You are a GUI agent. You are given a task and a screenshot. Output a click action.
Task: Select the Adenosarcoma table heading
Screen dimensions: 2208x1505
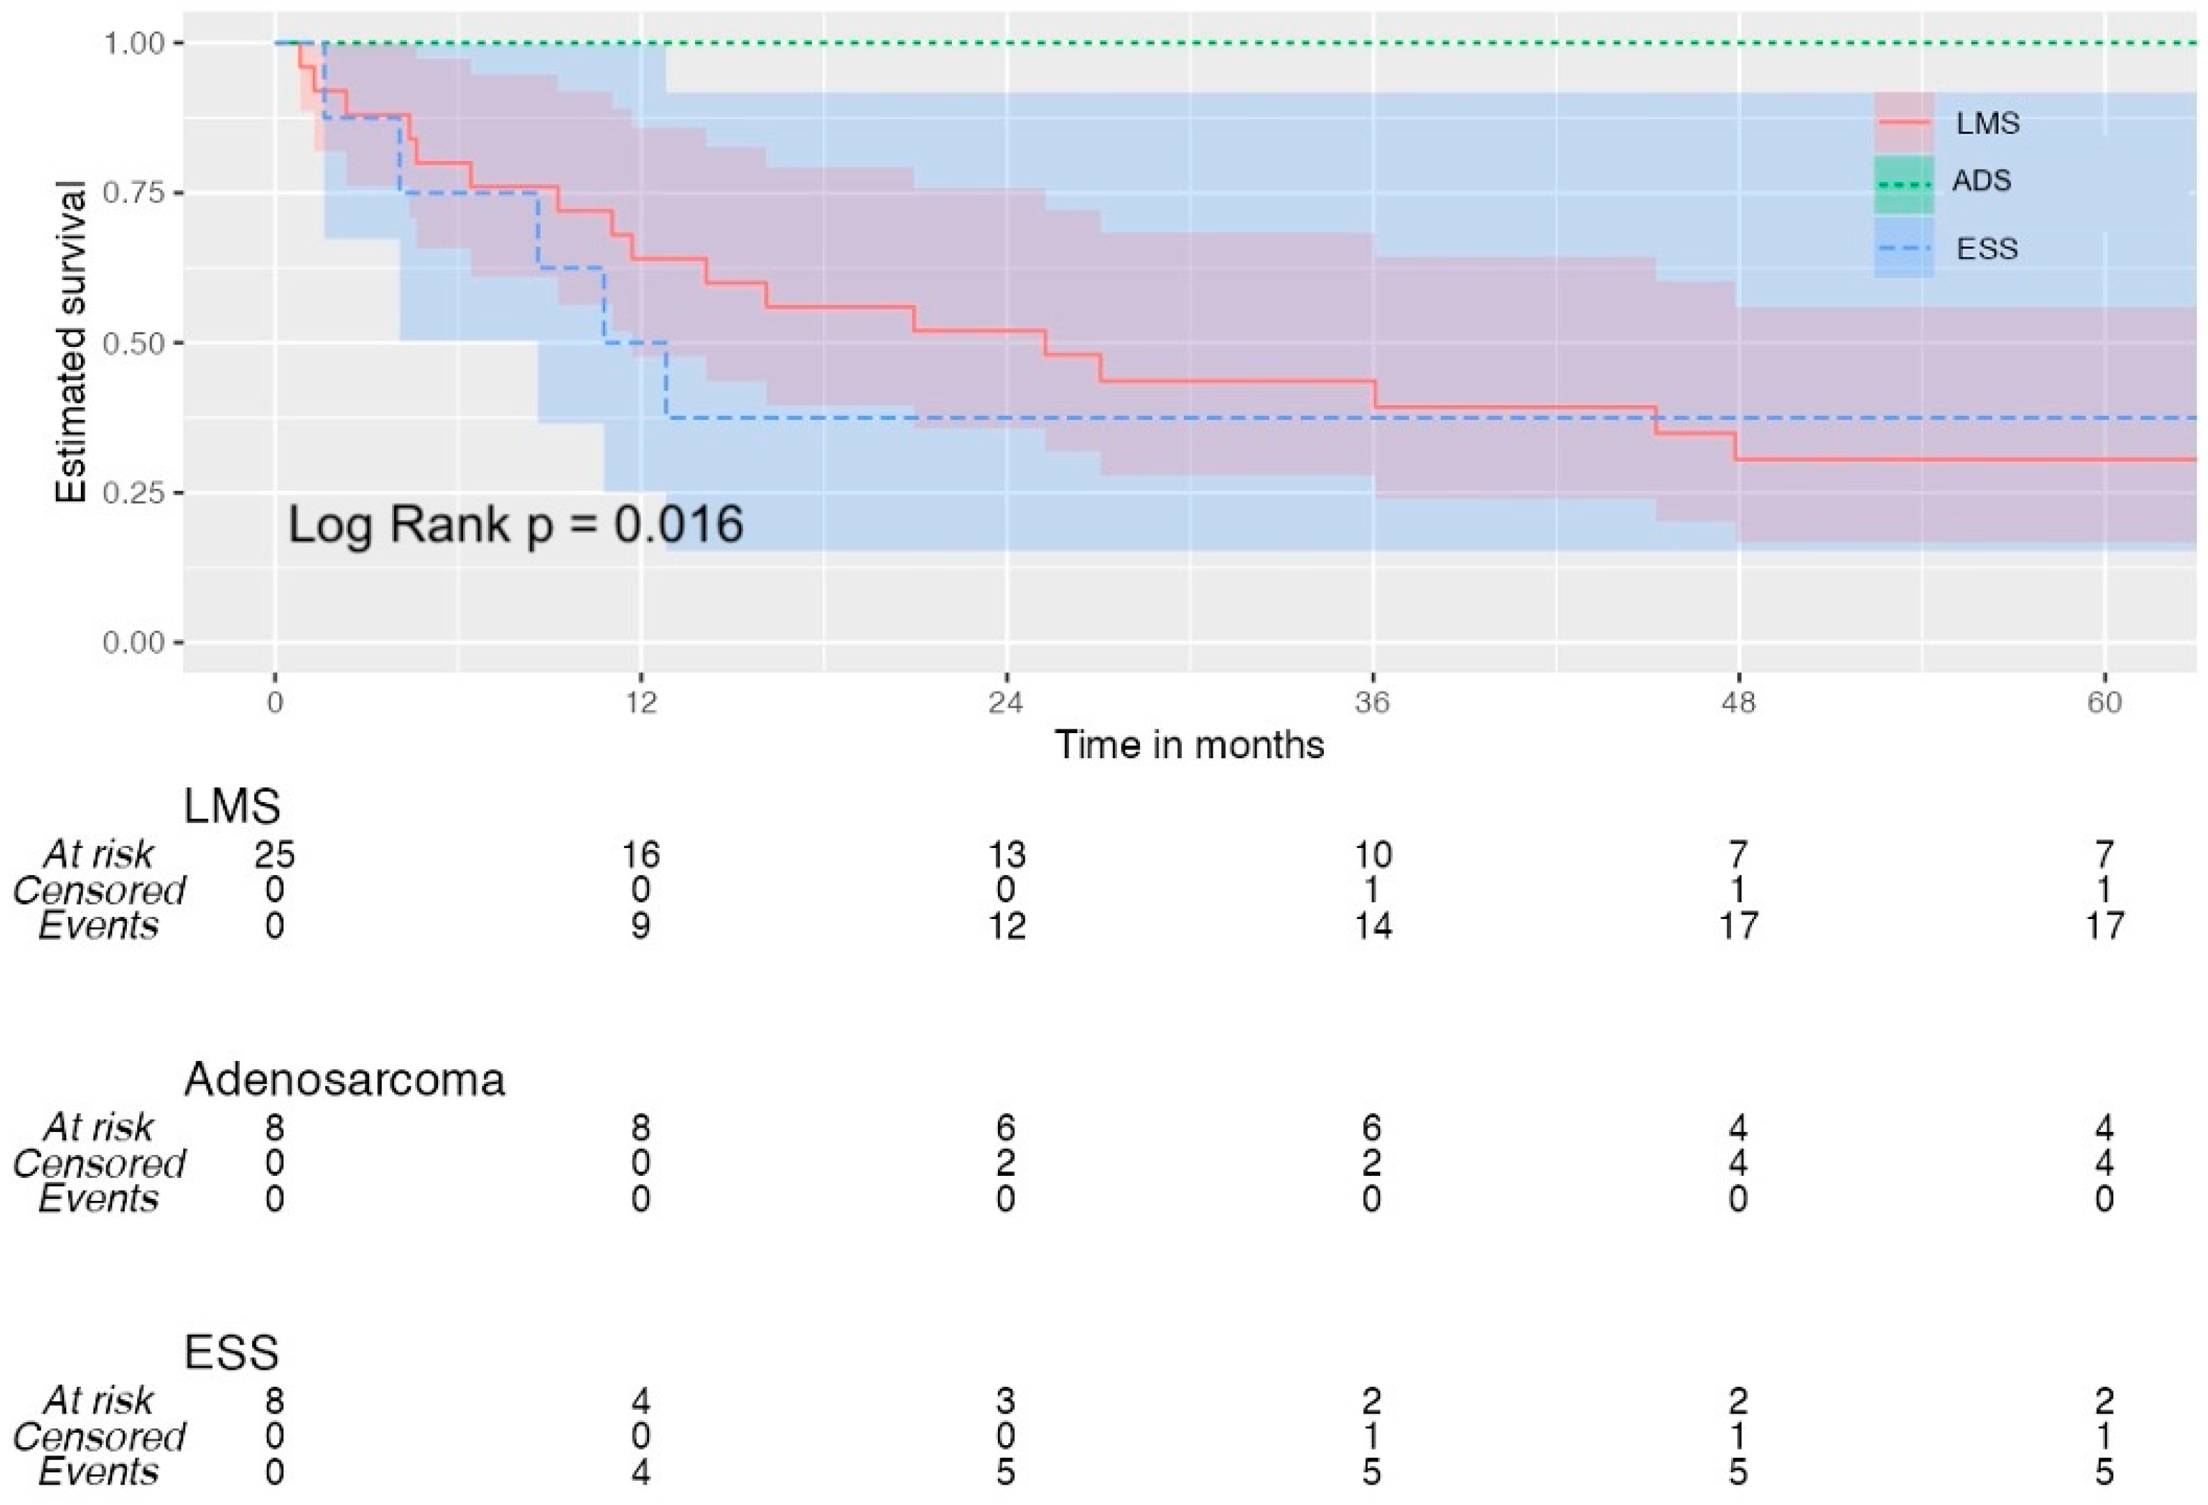pos(344,1079)
